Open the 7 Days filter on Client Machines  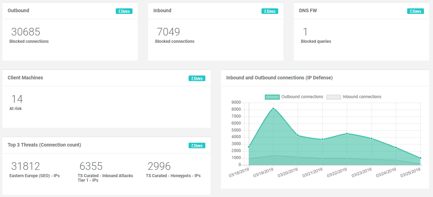pos(197,78)
